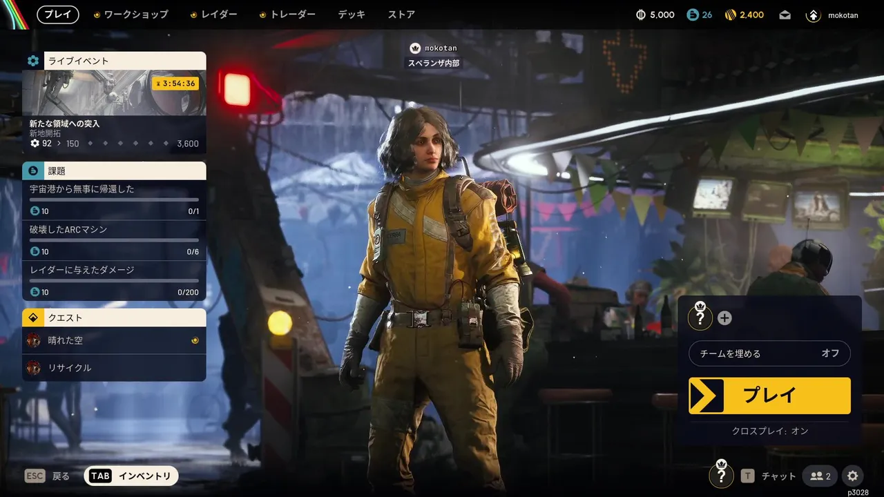This screenshot has height=497, width=884.
Task: Open the live event thumbnail image
Action: 114,92
